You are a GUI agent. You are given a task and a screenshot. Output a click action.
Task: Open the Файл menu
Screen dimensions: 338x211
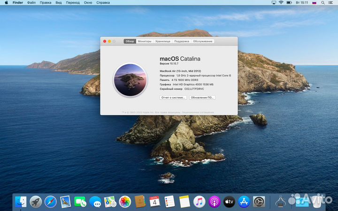point(31,3)
